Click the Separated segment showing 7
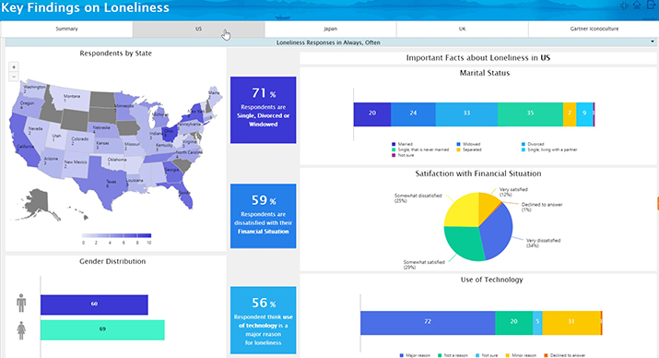The width and height of the screenshot is (659, 358). pos(570,114)
